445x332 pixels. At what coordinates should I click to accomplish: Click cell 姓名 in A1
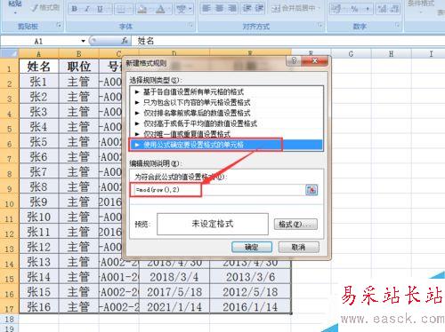[x=38, y=67]
